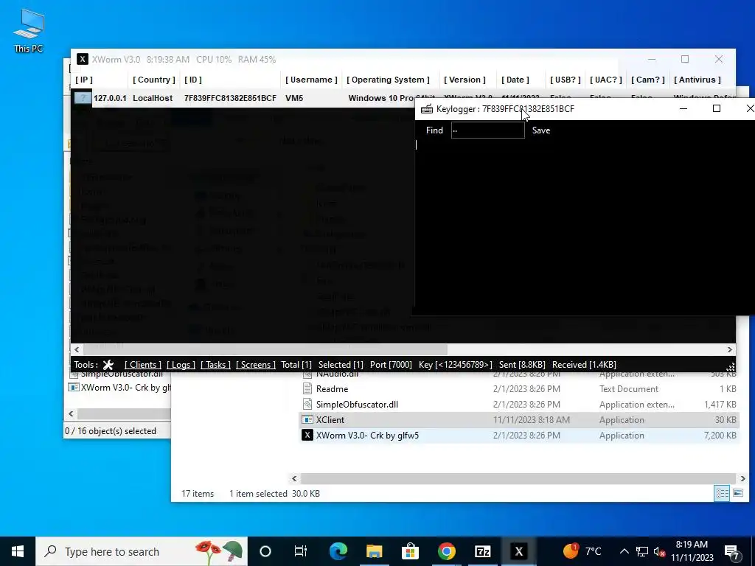Click the weather widget showing 7°C

point(582,551)
